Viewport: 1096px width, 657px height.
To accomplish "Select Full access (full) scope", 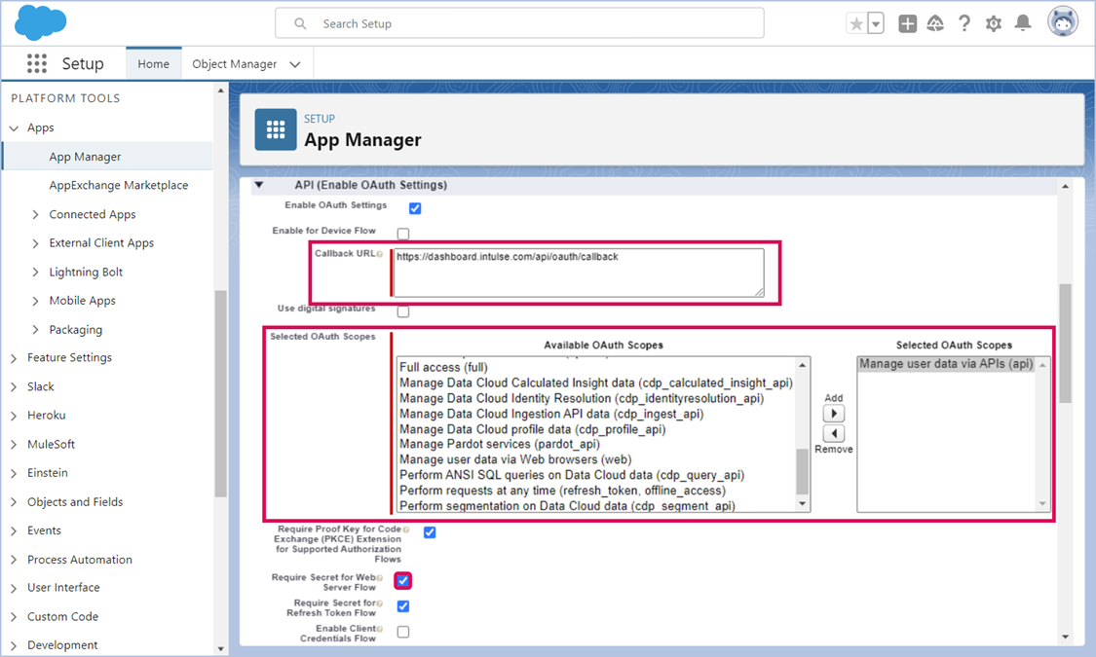I will tap(443, 367).
